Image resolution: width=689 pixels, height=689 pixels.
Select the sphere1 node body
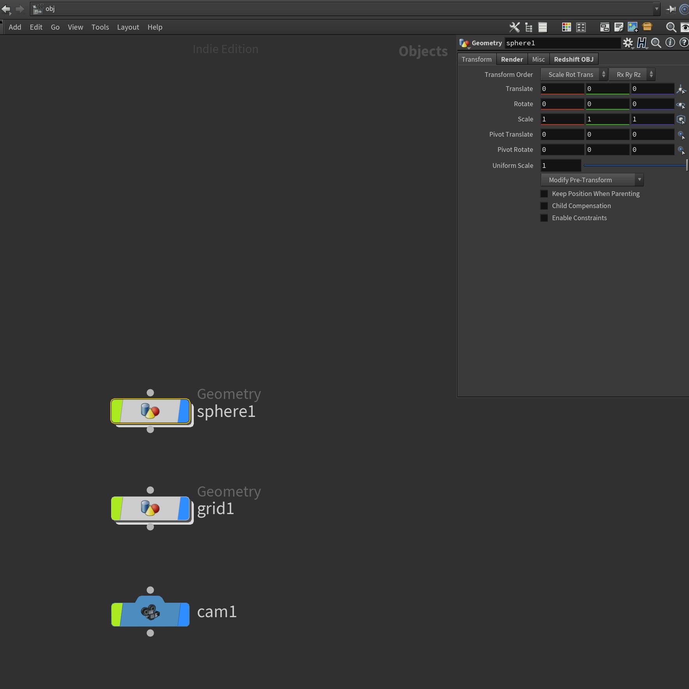(x=151, y=411)
